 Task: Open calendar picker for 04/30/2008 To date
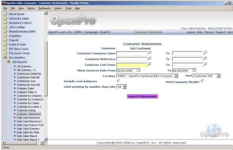tap(194, 70)
